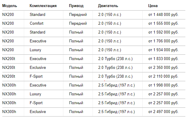Click the price от 1 833 000 руб.
188x118 pixels.
click(164, 59)
